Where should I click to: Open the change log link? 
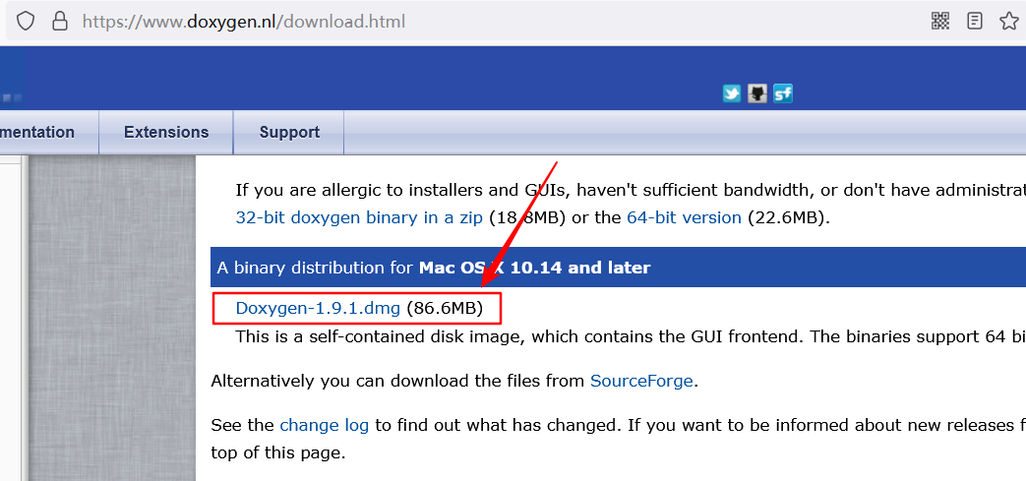click(x=324, y=426)
